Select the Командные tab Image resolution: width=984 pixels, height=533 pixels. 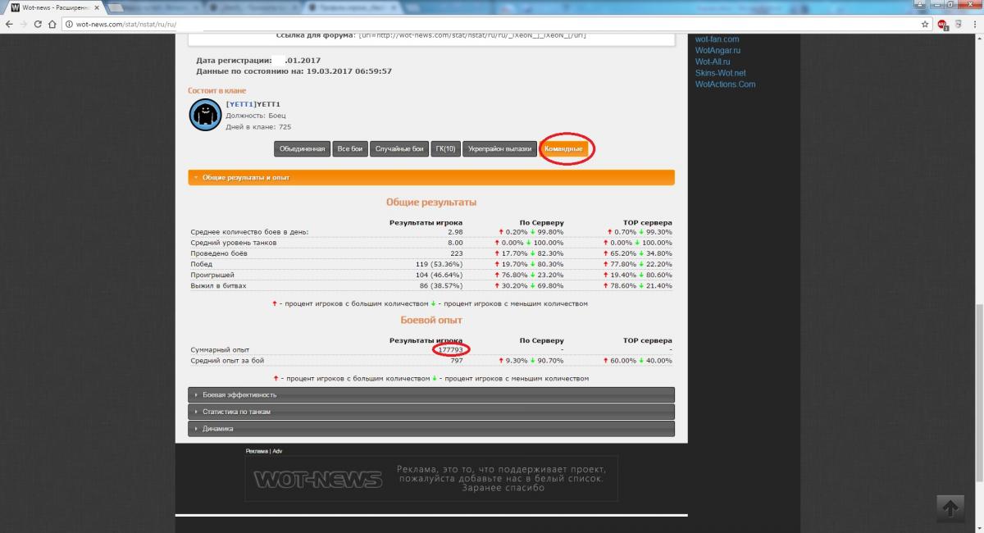tap(563, 149)
